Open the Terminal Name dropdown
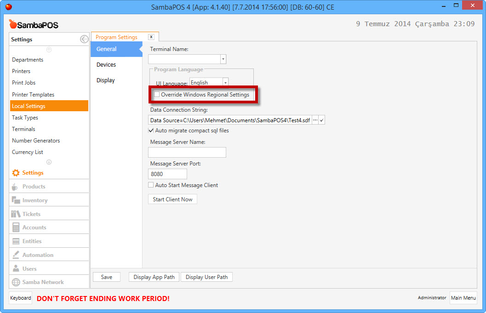486x313 pixels. click(223, 59)
